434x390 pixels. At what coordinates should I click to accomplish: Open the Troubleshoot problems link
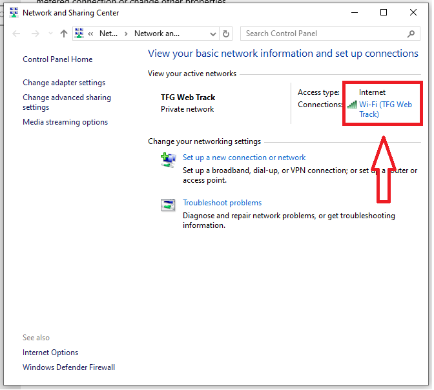click(x=222, y=203)
